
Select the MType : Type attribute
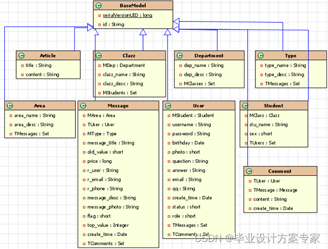(x=102, y=134)
